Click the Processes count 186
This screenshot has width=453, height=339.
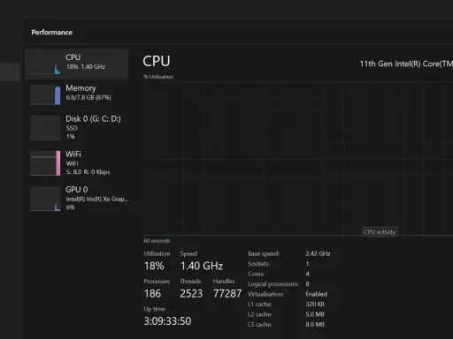click(152, 294)
